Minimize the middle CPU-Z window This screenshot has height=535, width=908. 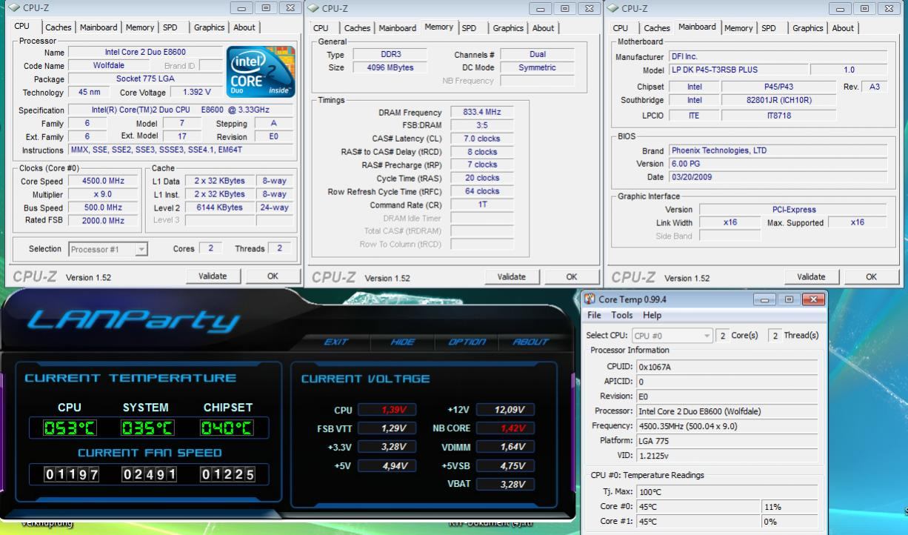[542, 8]
